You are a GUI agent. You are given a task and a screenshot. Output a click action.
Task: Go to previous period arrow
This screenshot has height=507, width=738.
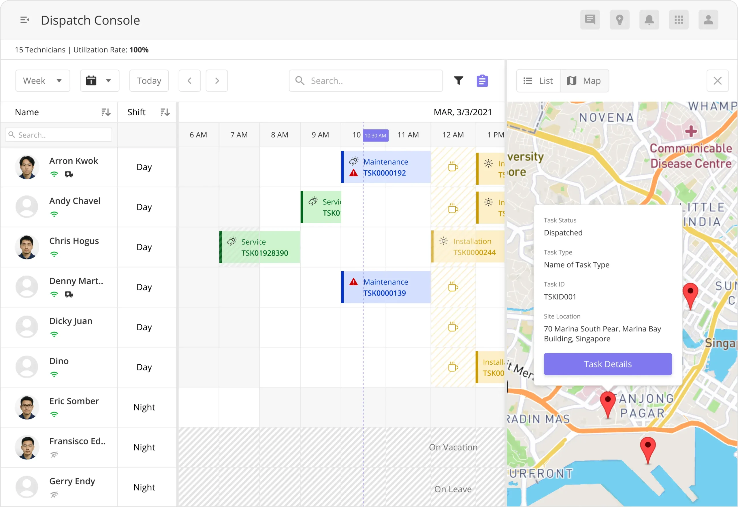tap(190, 81)
